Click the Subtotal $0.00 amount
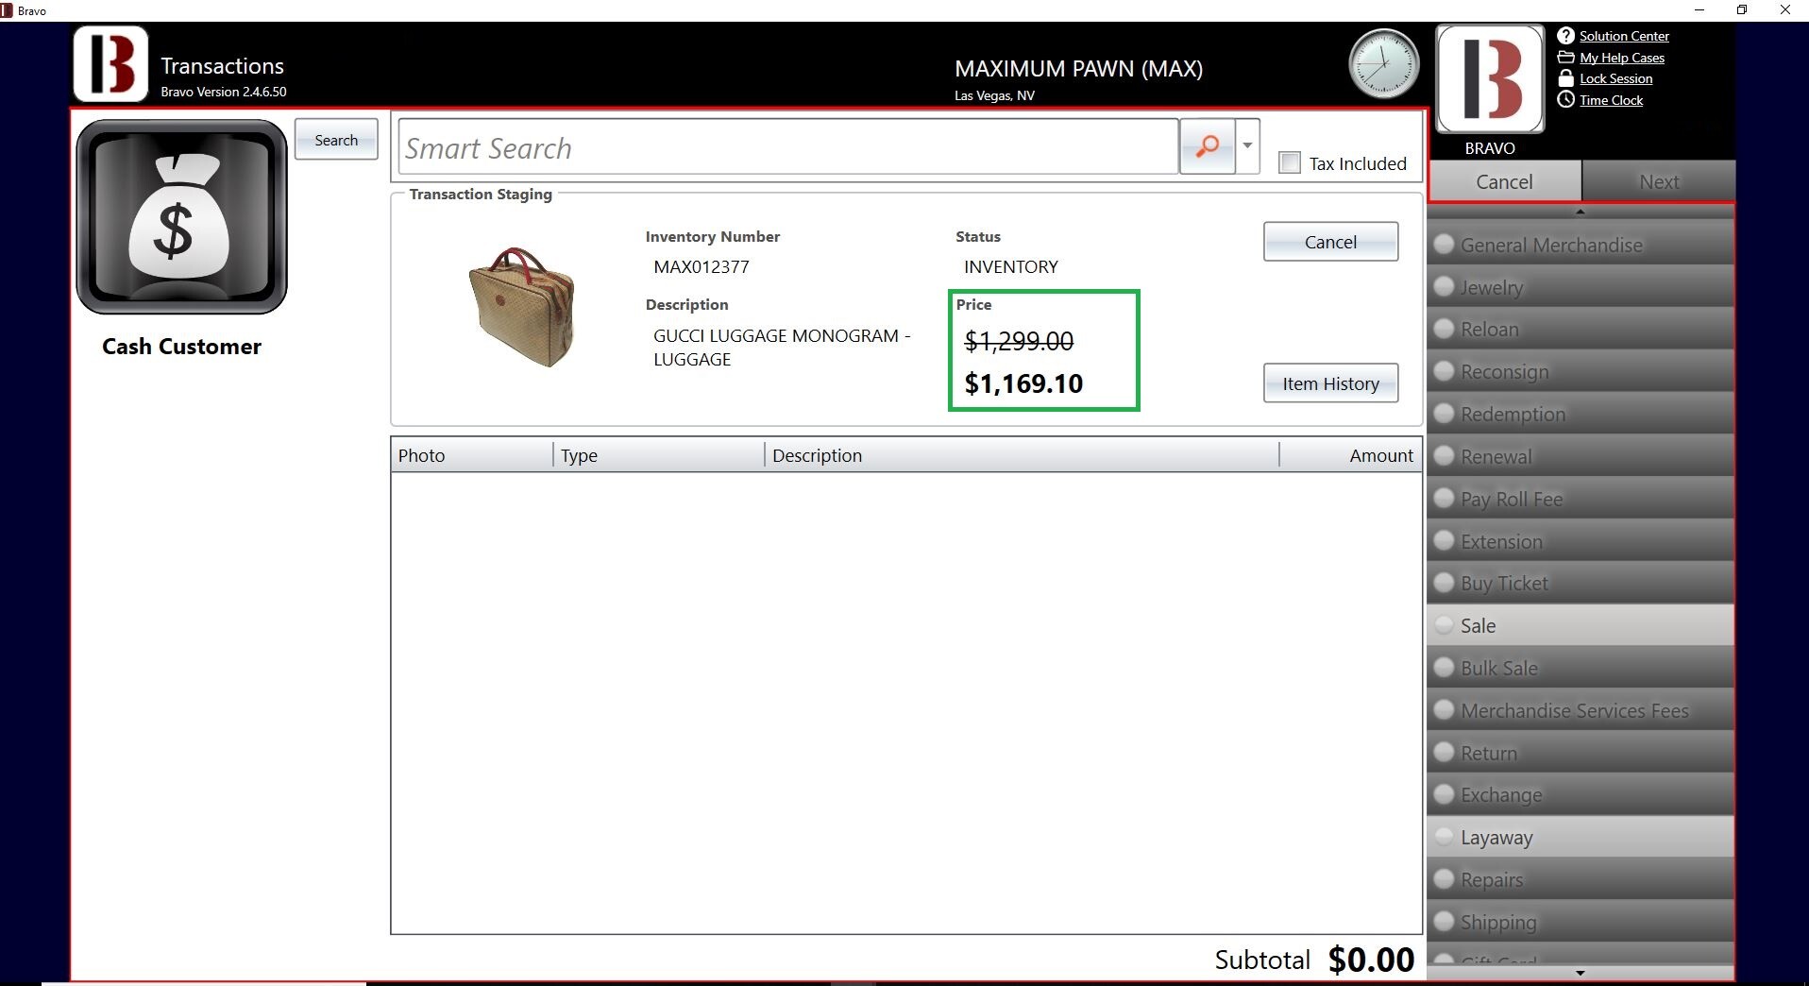Viewport: 1809px width, 986px height. point(1371,960)
